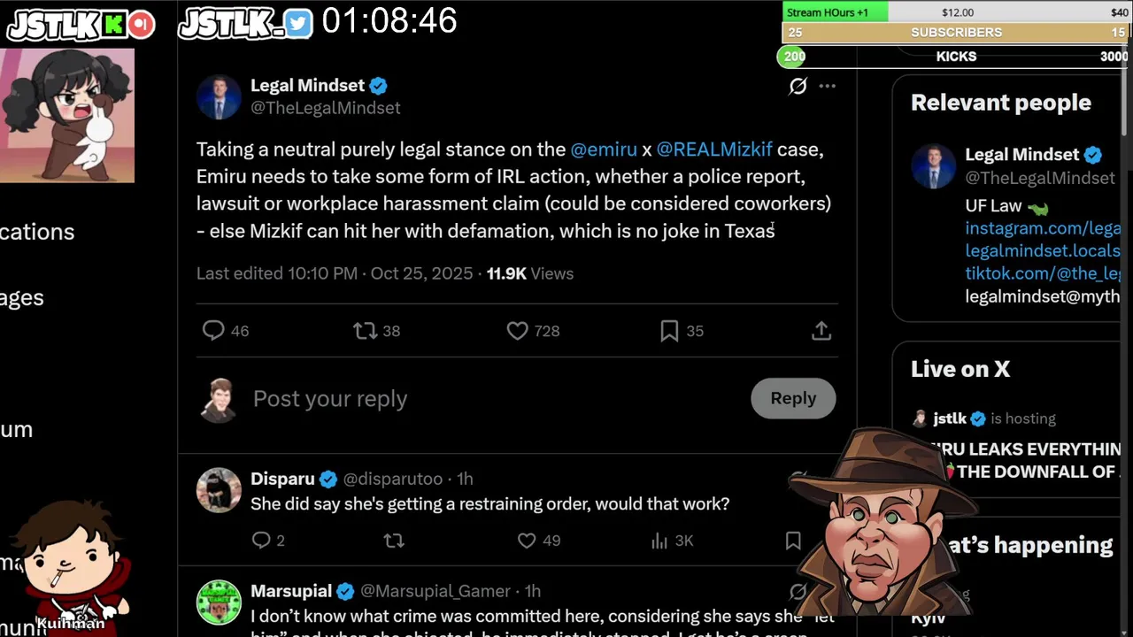
Task: Open the @REALMizkif mention link
Action: tap(714, 150)
